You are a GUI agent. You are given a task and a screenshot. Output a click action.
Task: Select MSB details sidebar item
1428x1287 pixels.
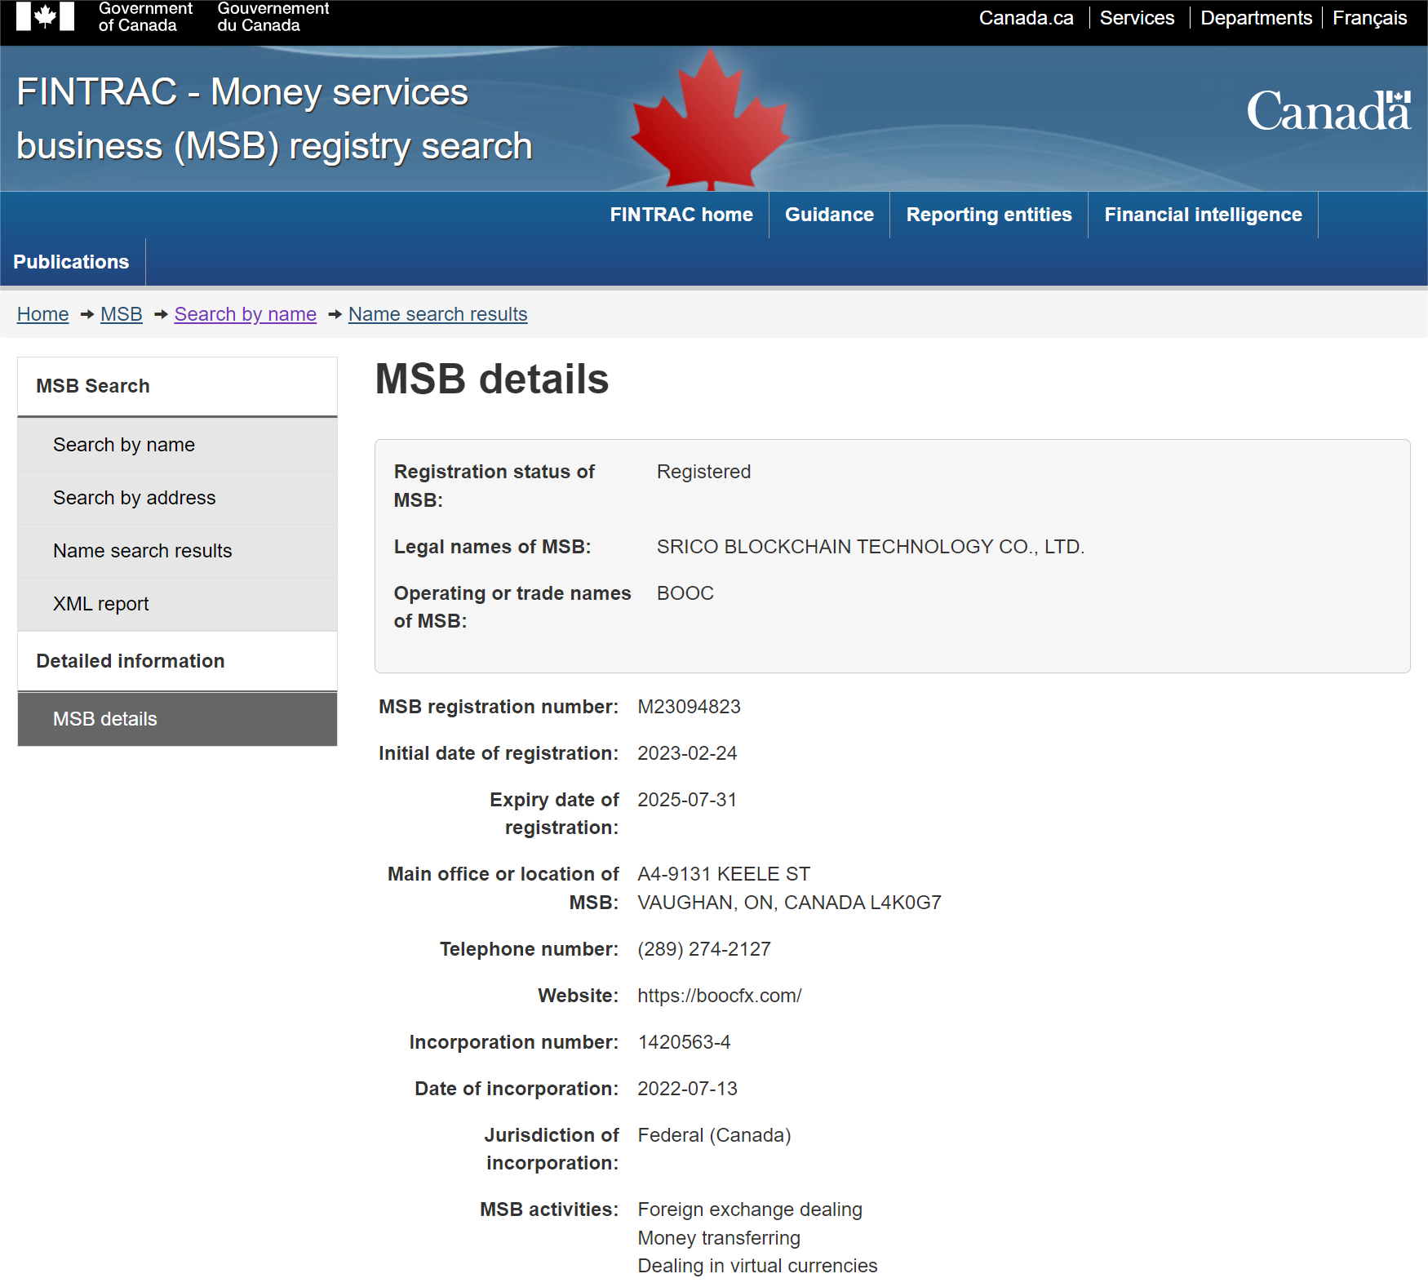point(177,719)
